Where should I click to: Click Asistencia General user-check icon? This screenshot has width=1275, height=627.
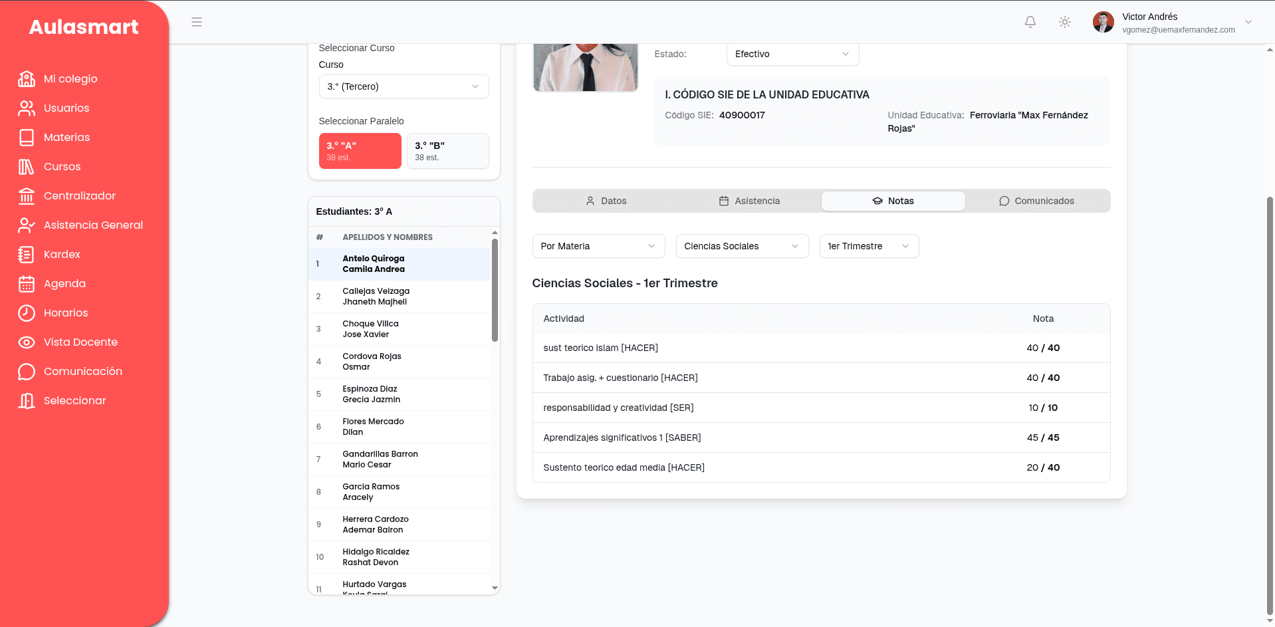pos(27,225)
